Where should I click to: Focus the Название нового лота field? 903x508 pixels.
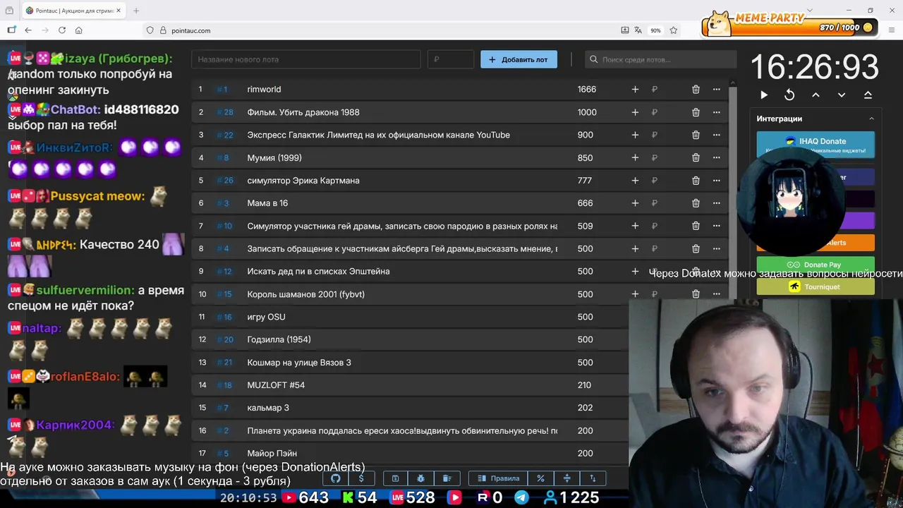click(306, 59)
